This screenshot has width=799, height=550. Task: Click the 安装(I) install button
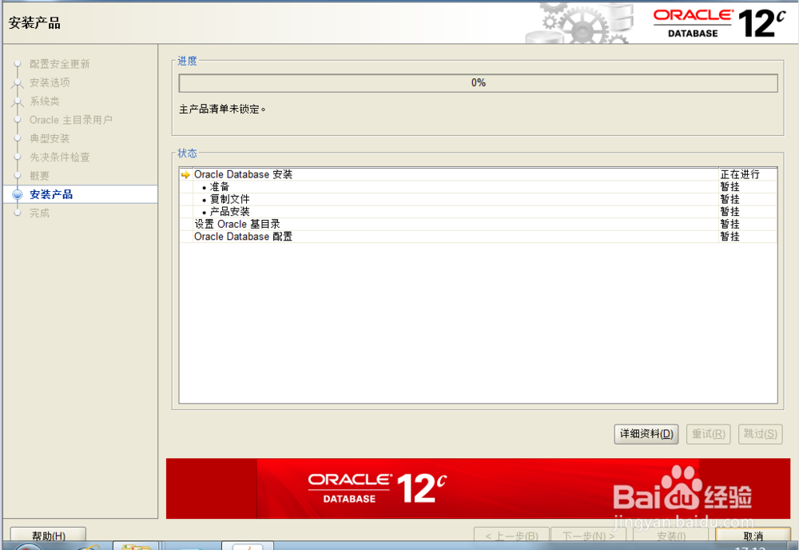pyautogui.click(x=670, y=536)
